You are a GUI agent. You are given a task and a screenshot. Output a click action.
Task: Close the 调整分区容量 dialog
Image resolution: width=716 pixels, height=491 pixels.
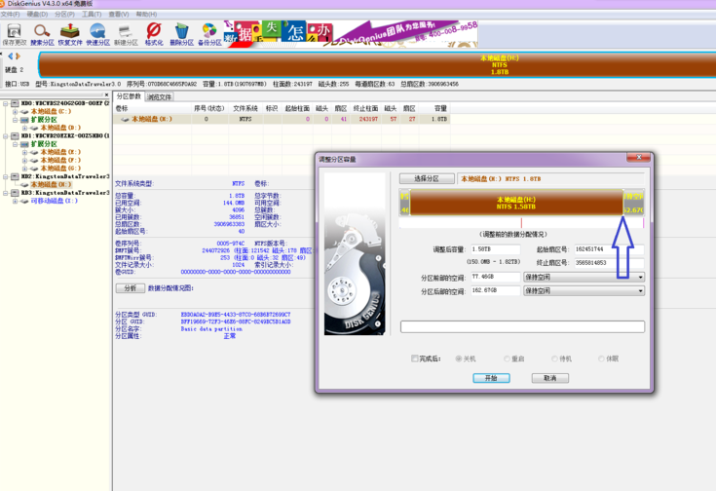click(638, 157)
